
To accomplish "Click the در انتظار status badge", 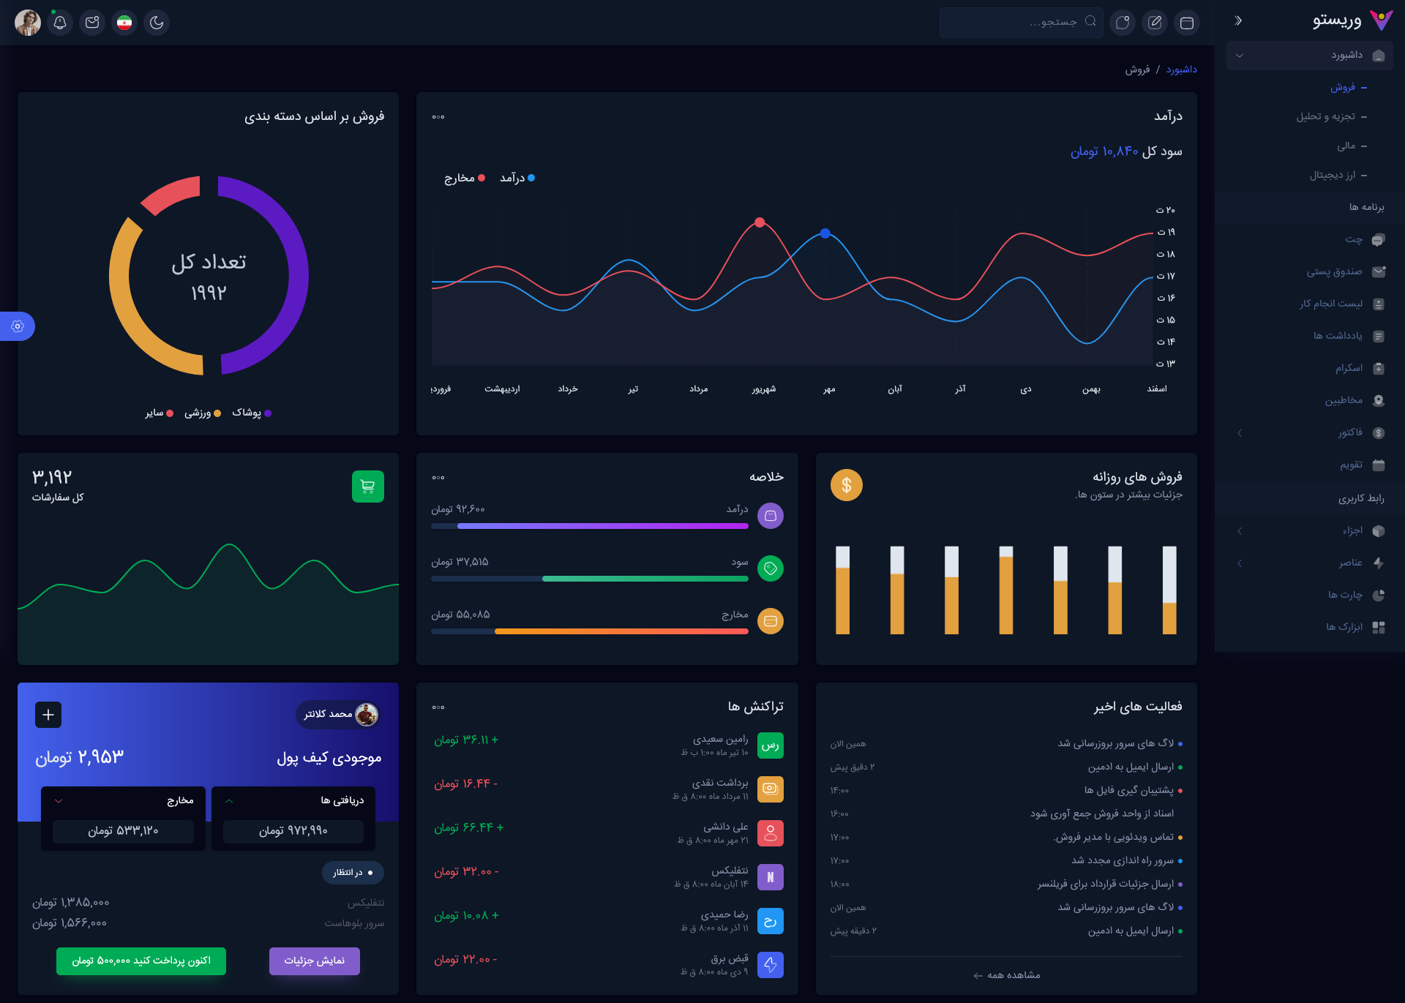I will click(353, 873).
